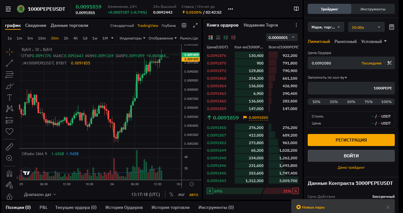
Task: Select the chart patterns tool
Action: tap(9, 109)
